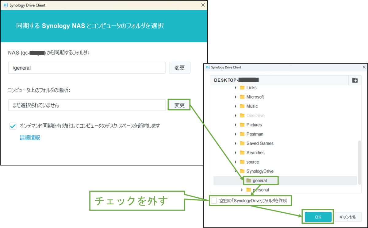Click the Links folder icon
Image resolution: width=368 pixels, height=228 pixels.
242,88
